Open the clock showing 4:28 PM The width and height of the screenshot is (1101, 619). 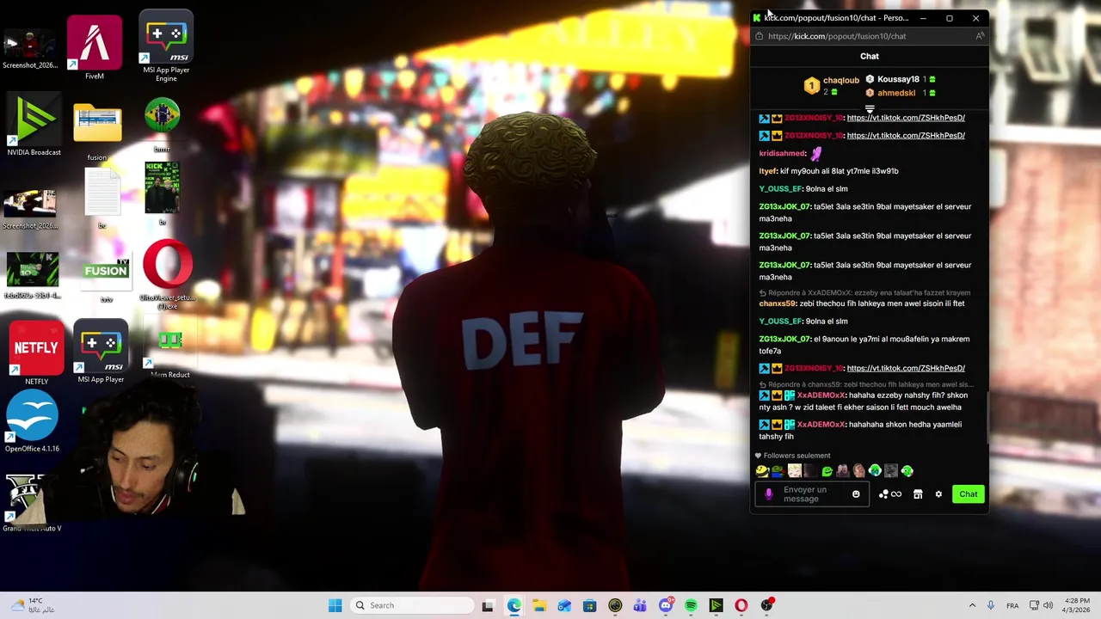click(1077, 605)
